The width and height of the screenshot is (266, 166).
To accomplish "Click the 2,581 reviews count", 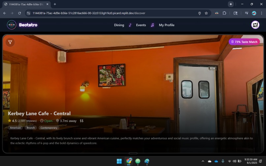I will coord(27,121).
